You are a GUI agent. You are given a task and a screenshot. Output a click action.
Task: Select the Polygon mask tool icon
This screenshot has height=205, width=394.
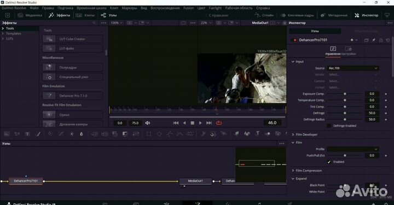pos(170,134)
